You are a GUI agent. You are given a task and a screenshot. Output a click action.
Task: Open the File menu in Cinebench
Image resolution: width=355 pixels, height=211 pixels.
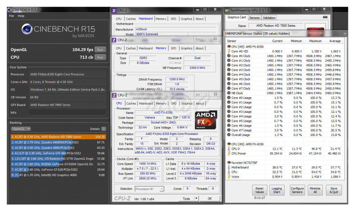pos(11,16)
